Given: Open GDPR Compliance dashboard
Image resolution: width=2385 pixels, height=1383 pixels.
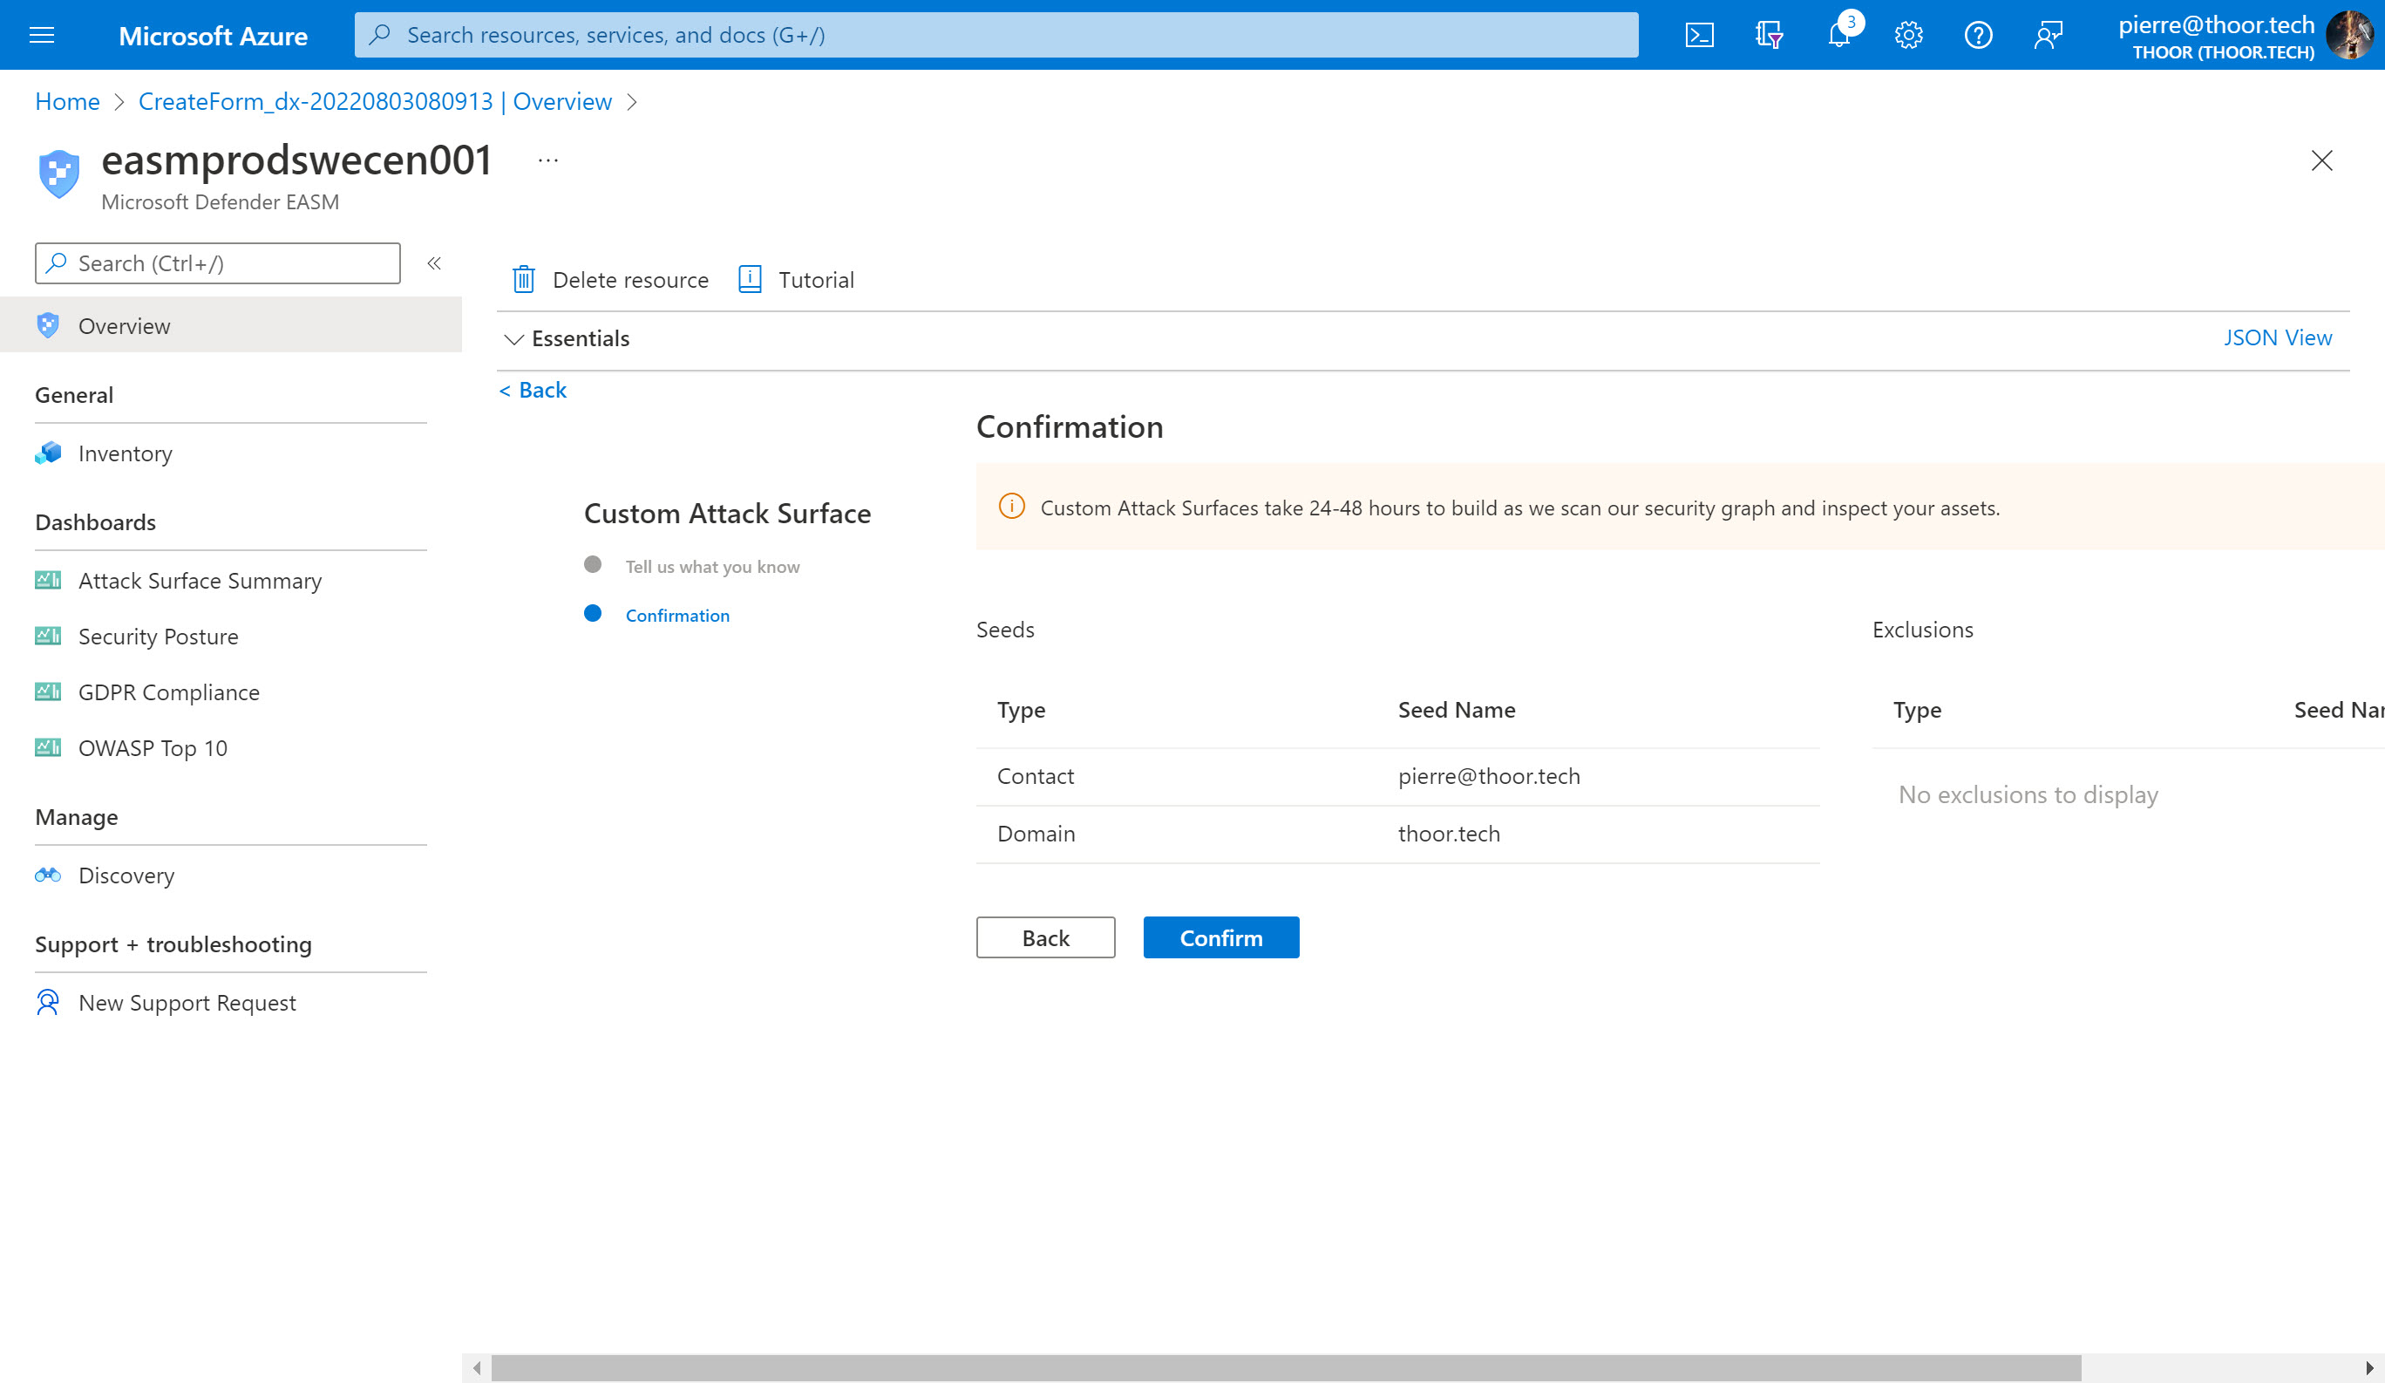Looking at the screenshot, I should point(168,692).
